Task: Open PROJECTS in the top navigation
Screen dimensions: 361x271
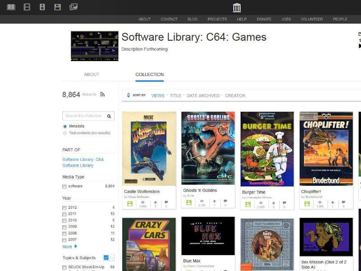Action: click(217, 19)
